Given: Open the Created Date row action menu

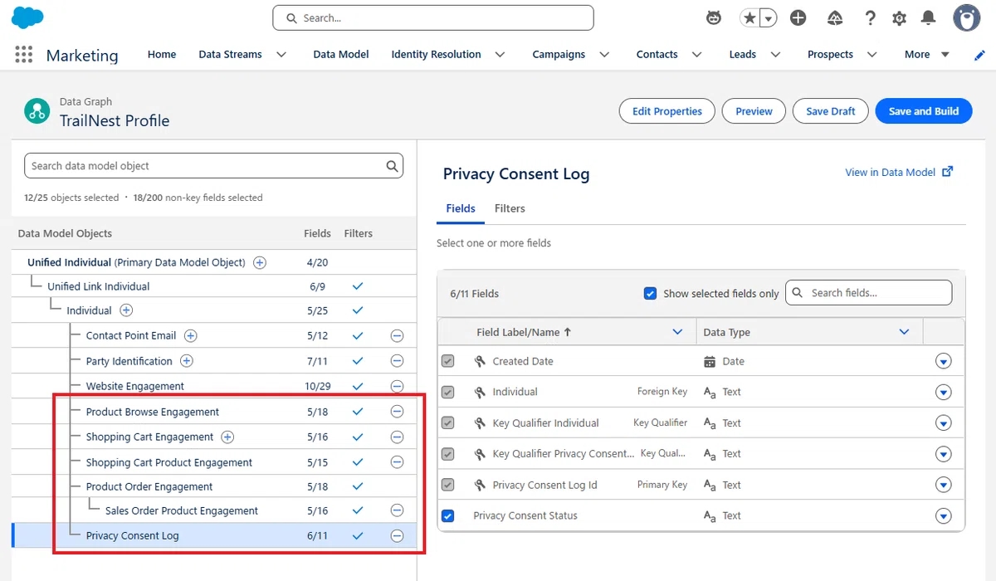Looking at the screenshot, I should (x=943, y=362).
